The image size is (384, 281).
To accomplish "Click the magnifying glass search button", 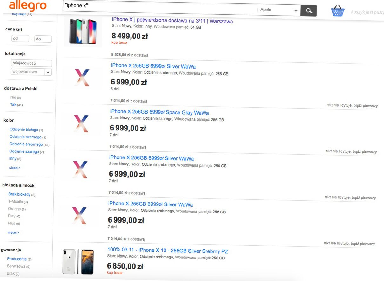I will 309,11.
